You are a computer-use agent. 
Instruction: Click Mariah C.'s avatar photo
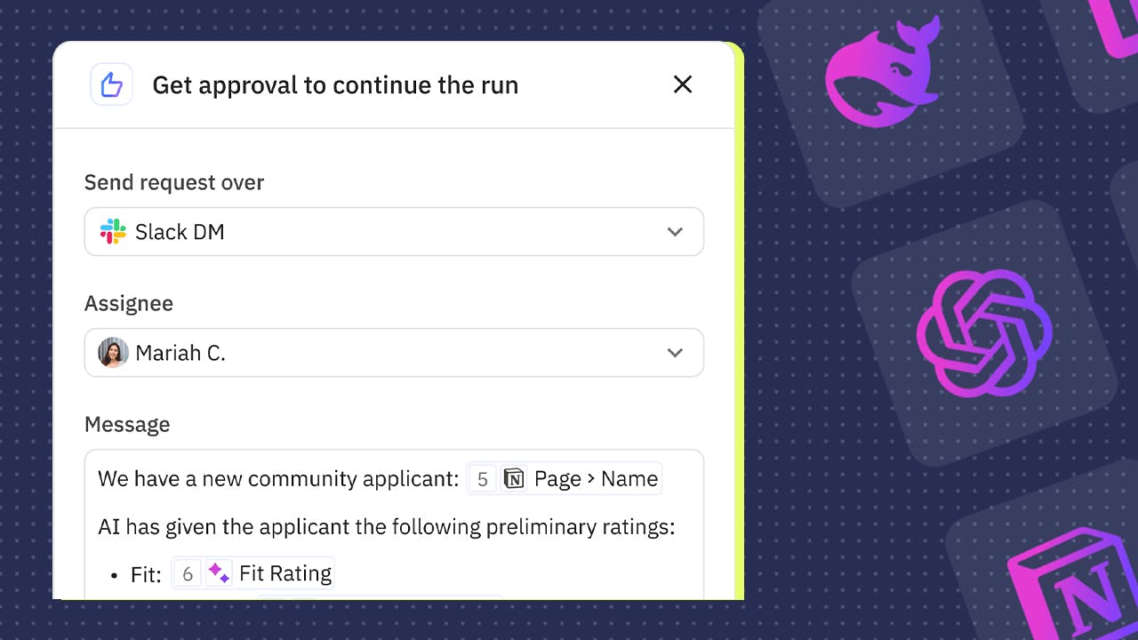pos(113,353)
